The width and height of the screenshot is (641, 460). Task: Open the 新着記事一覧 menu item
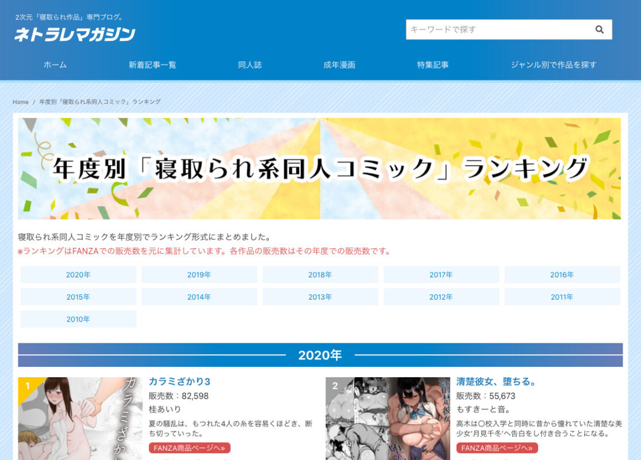tap(152, 65)
